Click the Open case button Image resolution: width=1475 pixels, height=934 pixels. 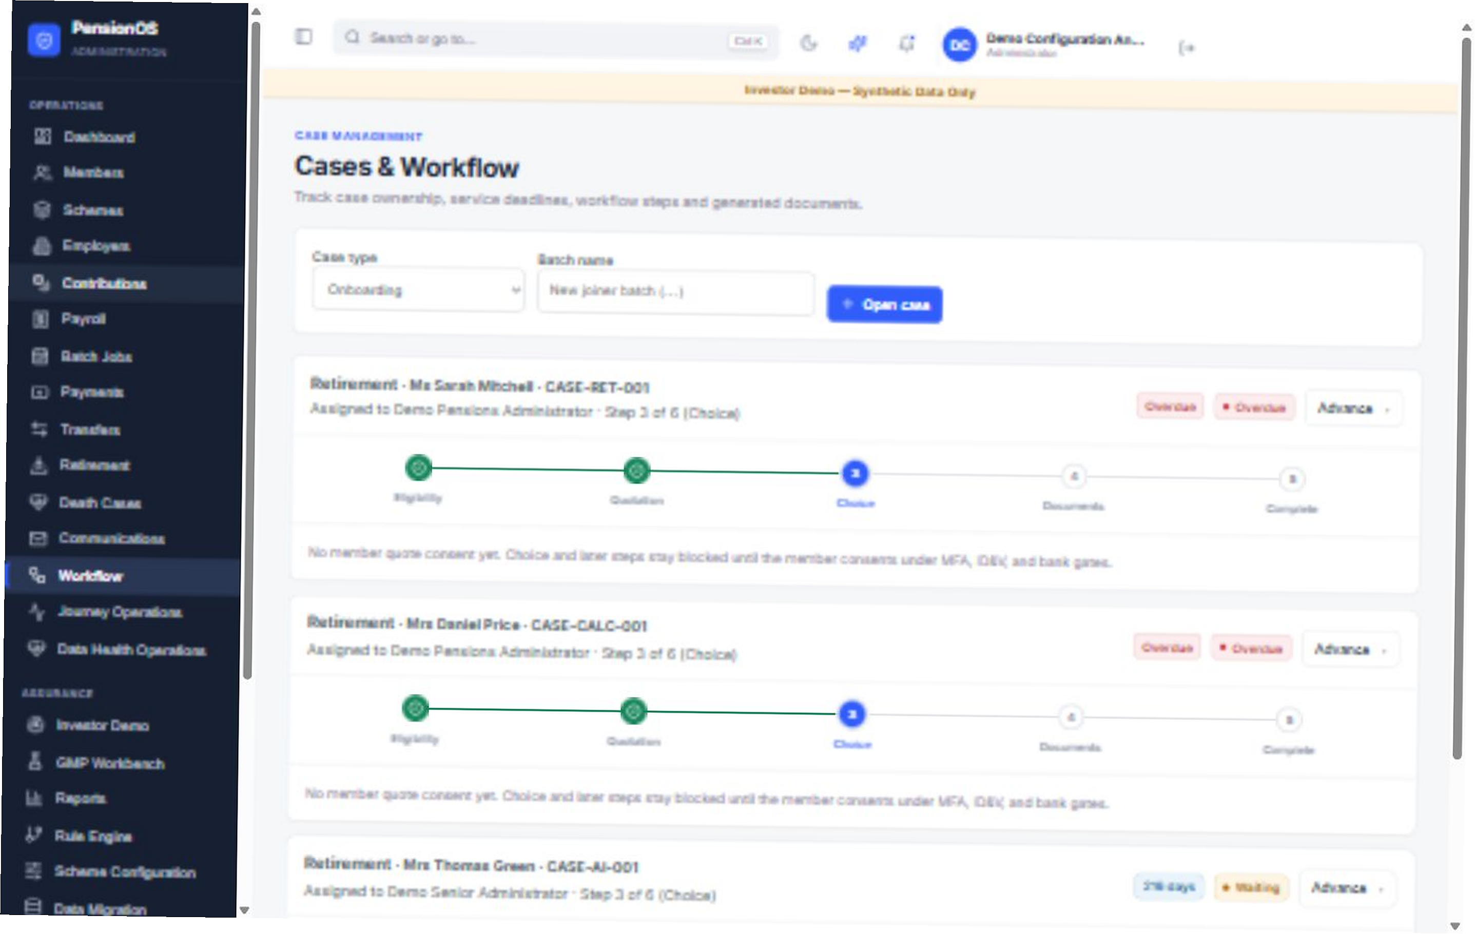884,304
